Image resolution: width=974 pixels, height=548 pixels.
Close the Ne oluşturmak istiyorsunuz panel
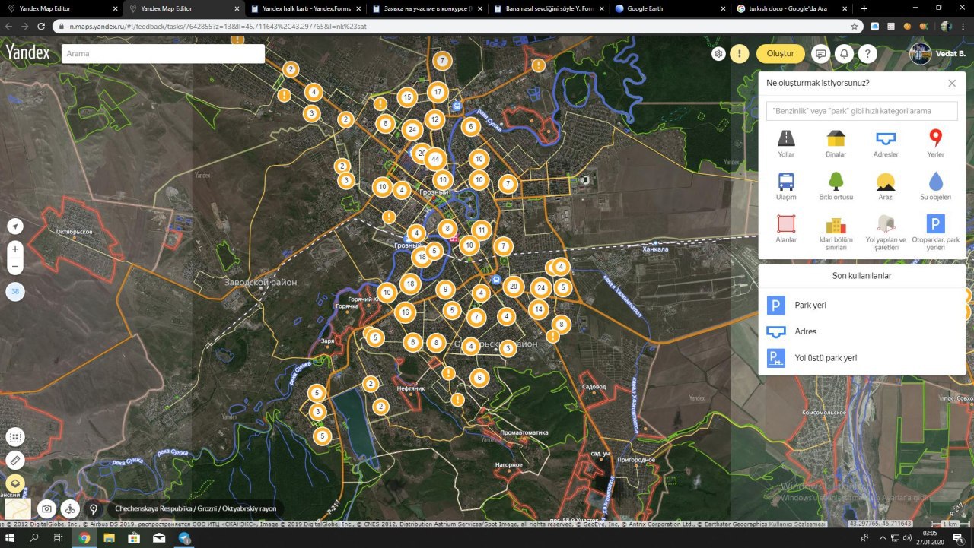point(952,83)
